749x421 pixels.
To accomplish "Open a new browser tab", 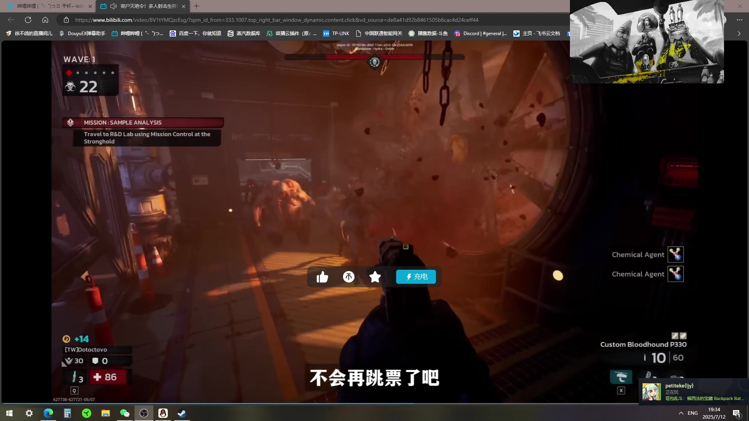I will (x=197, y=6).
